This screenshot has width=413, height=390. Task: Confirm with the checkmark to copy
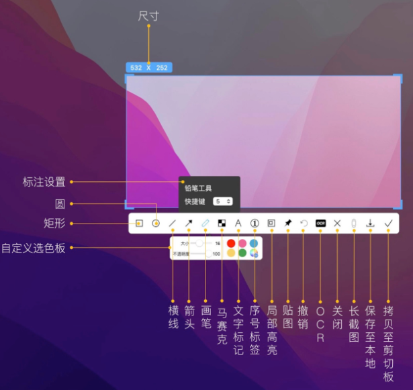[388, 224]
